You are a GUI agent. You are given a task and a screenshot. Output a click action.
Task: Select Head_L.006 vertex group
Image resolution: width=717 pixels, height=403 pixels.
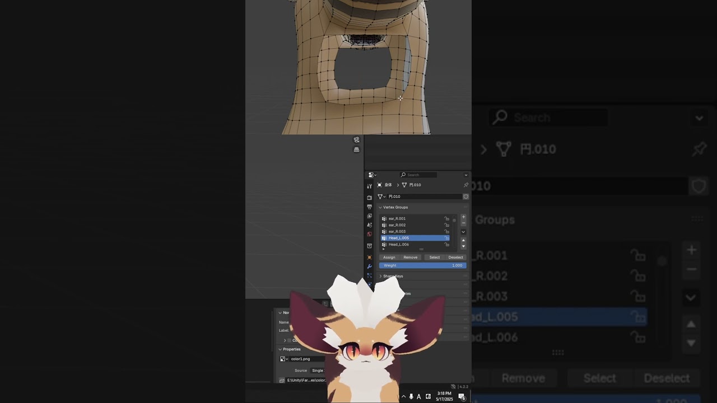414,245
